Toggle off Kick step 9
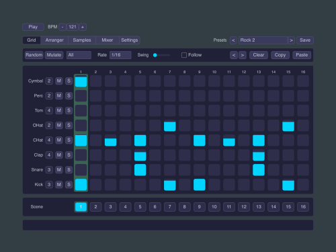 tap(200, 185)
